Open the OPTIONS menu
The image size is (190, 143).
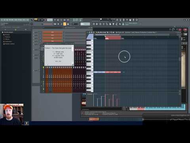coord(20,20)
